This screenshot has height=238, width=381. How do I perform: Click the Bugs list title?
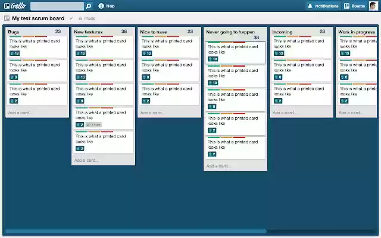tap(14, 32)
